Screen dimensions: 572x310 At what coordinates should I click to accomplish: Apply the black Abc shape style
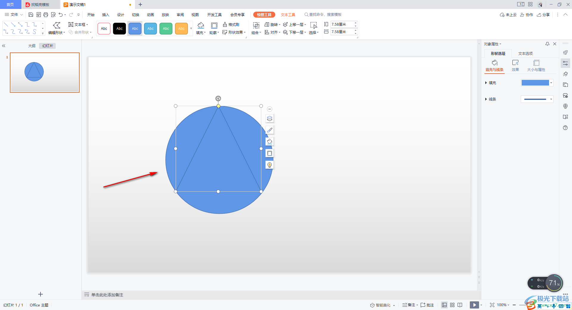(x=119, y=29)
